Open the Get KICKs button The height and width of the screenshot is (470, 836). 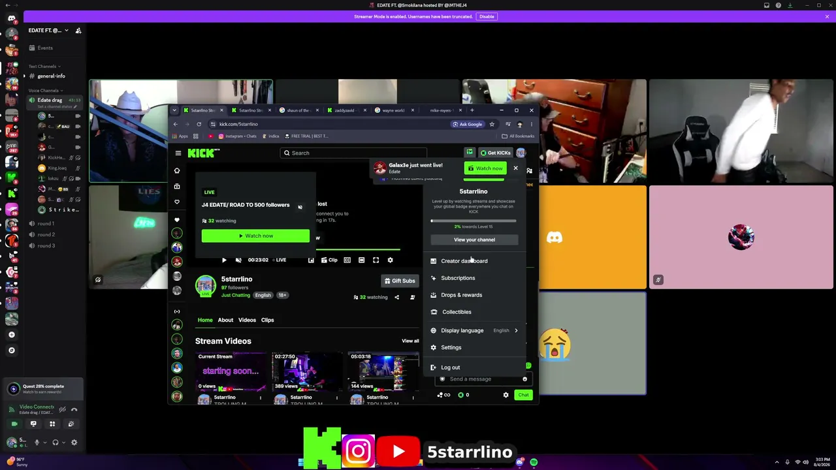tap(495, 153)
